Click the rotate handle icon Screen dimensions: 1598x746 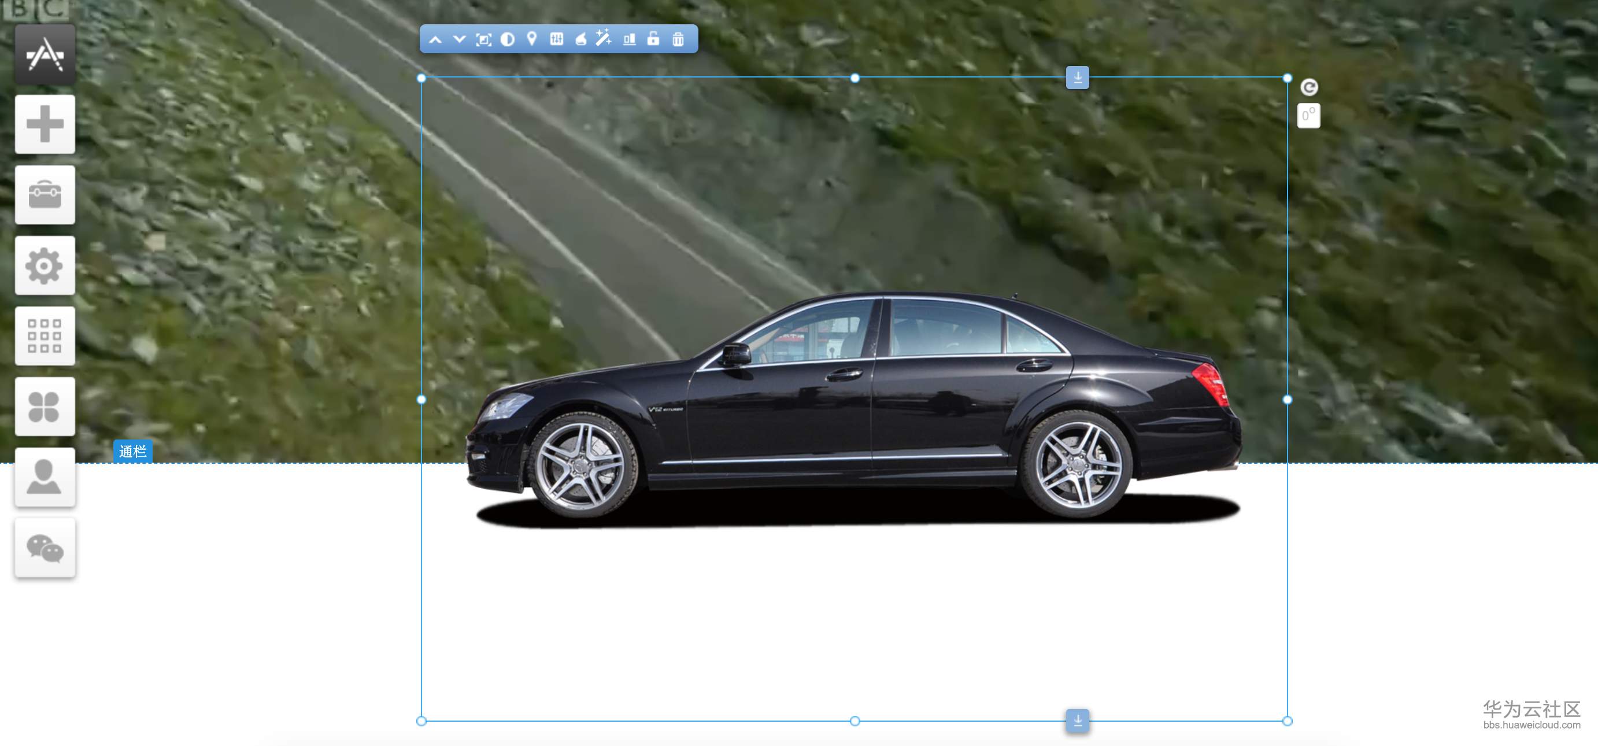[1309, 87]
